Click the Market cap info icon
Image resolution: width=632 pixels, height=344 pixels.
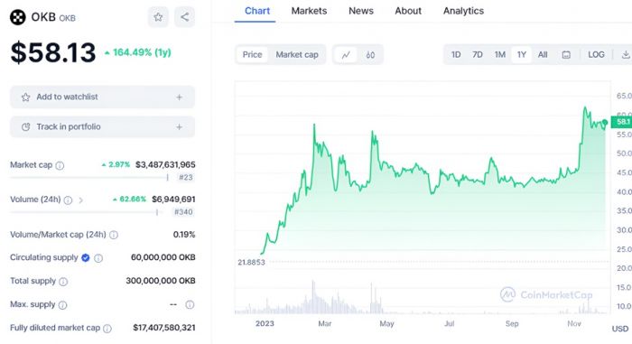click(60, 165)
